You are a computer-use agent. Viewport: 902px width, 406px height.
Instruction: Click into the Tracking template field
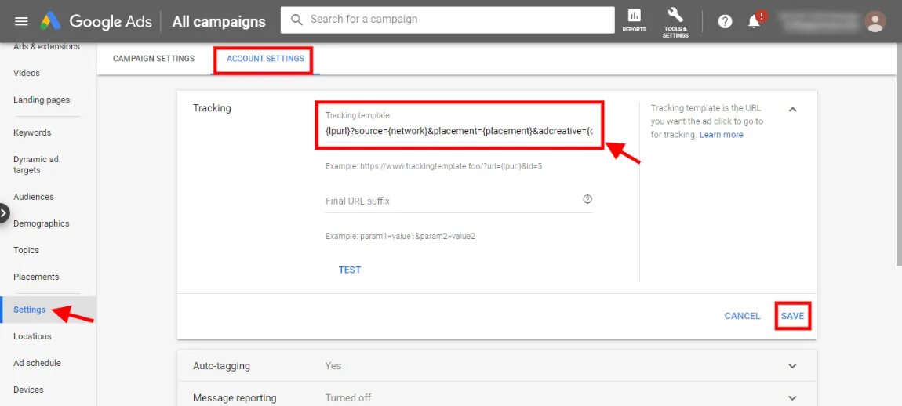[x=459, y=131]
